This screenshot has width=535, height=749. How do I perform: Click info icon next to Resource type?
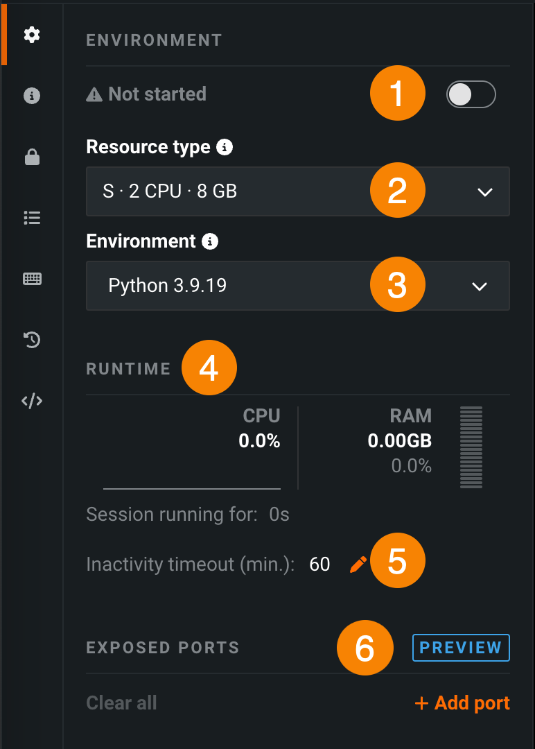(224, 147)
